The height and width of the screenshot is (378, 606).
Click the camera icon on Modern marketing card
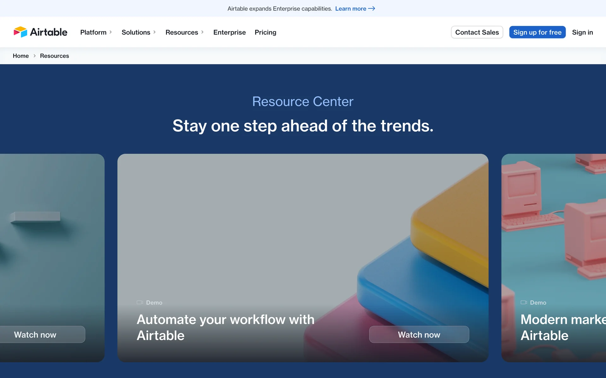524,302
